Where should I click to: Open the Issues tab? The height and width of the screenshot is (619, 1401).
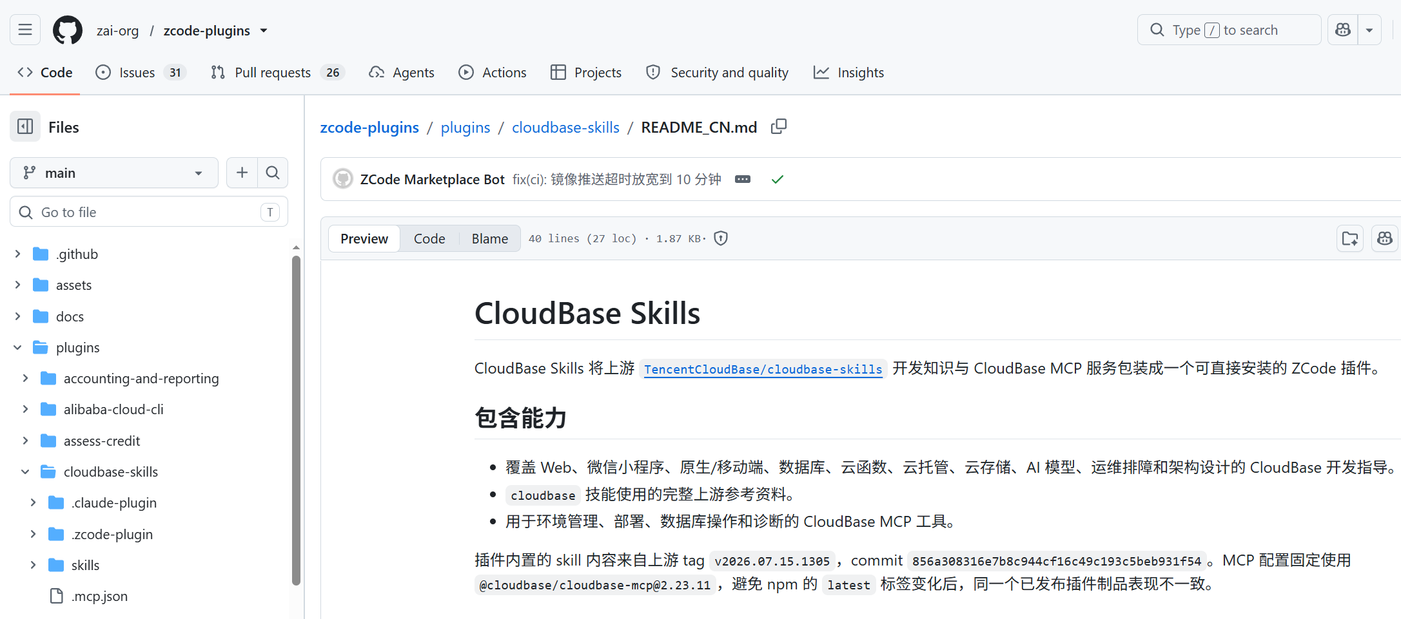click(x=141, y=73)
